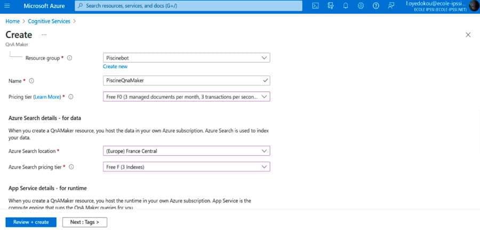Image resolution: width=480 pixels, height=234 pixels.
Task: Click the Review + create button
Action: pyautogui.click(x=31, y=222)
